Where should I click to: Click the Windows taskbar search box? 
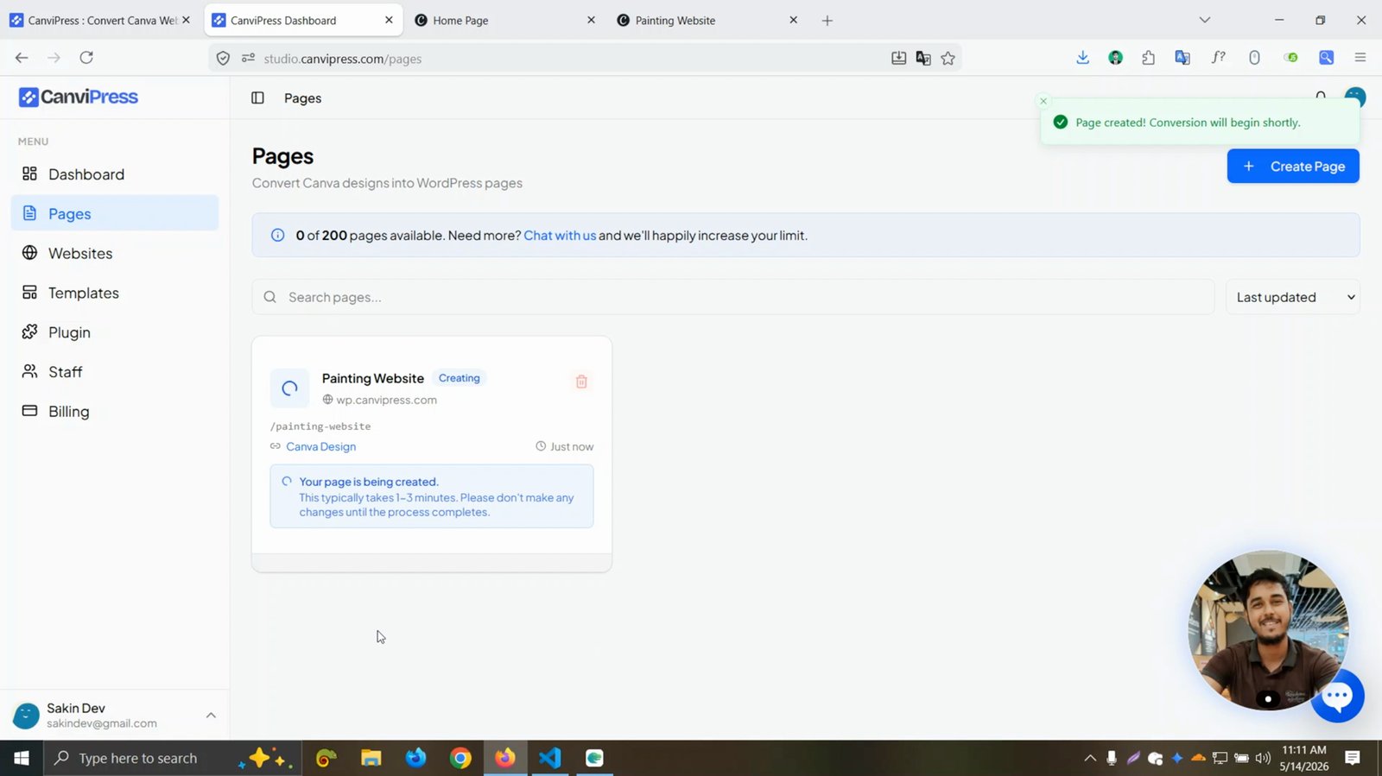click(x=173, y=758)
